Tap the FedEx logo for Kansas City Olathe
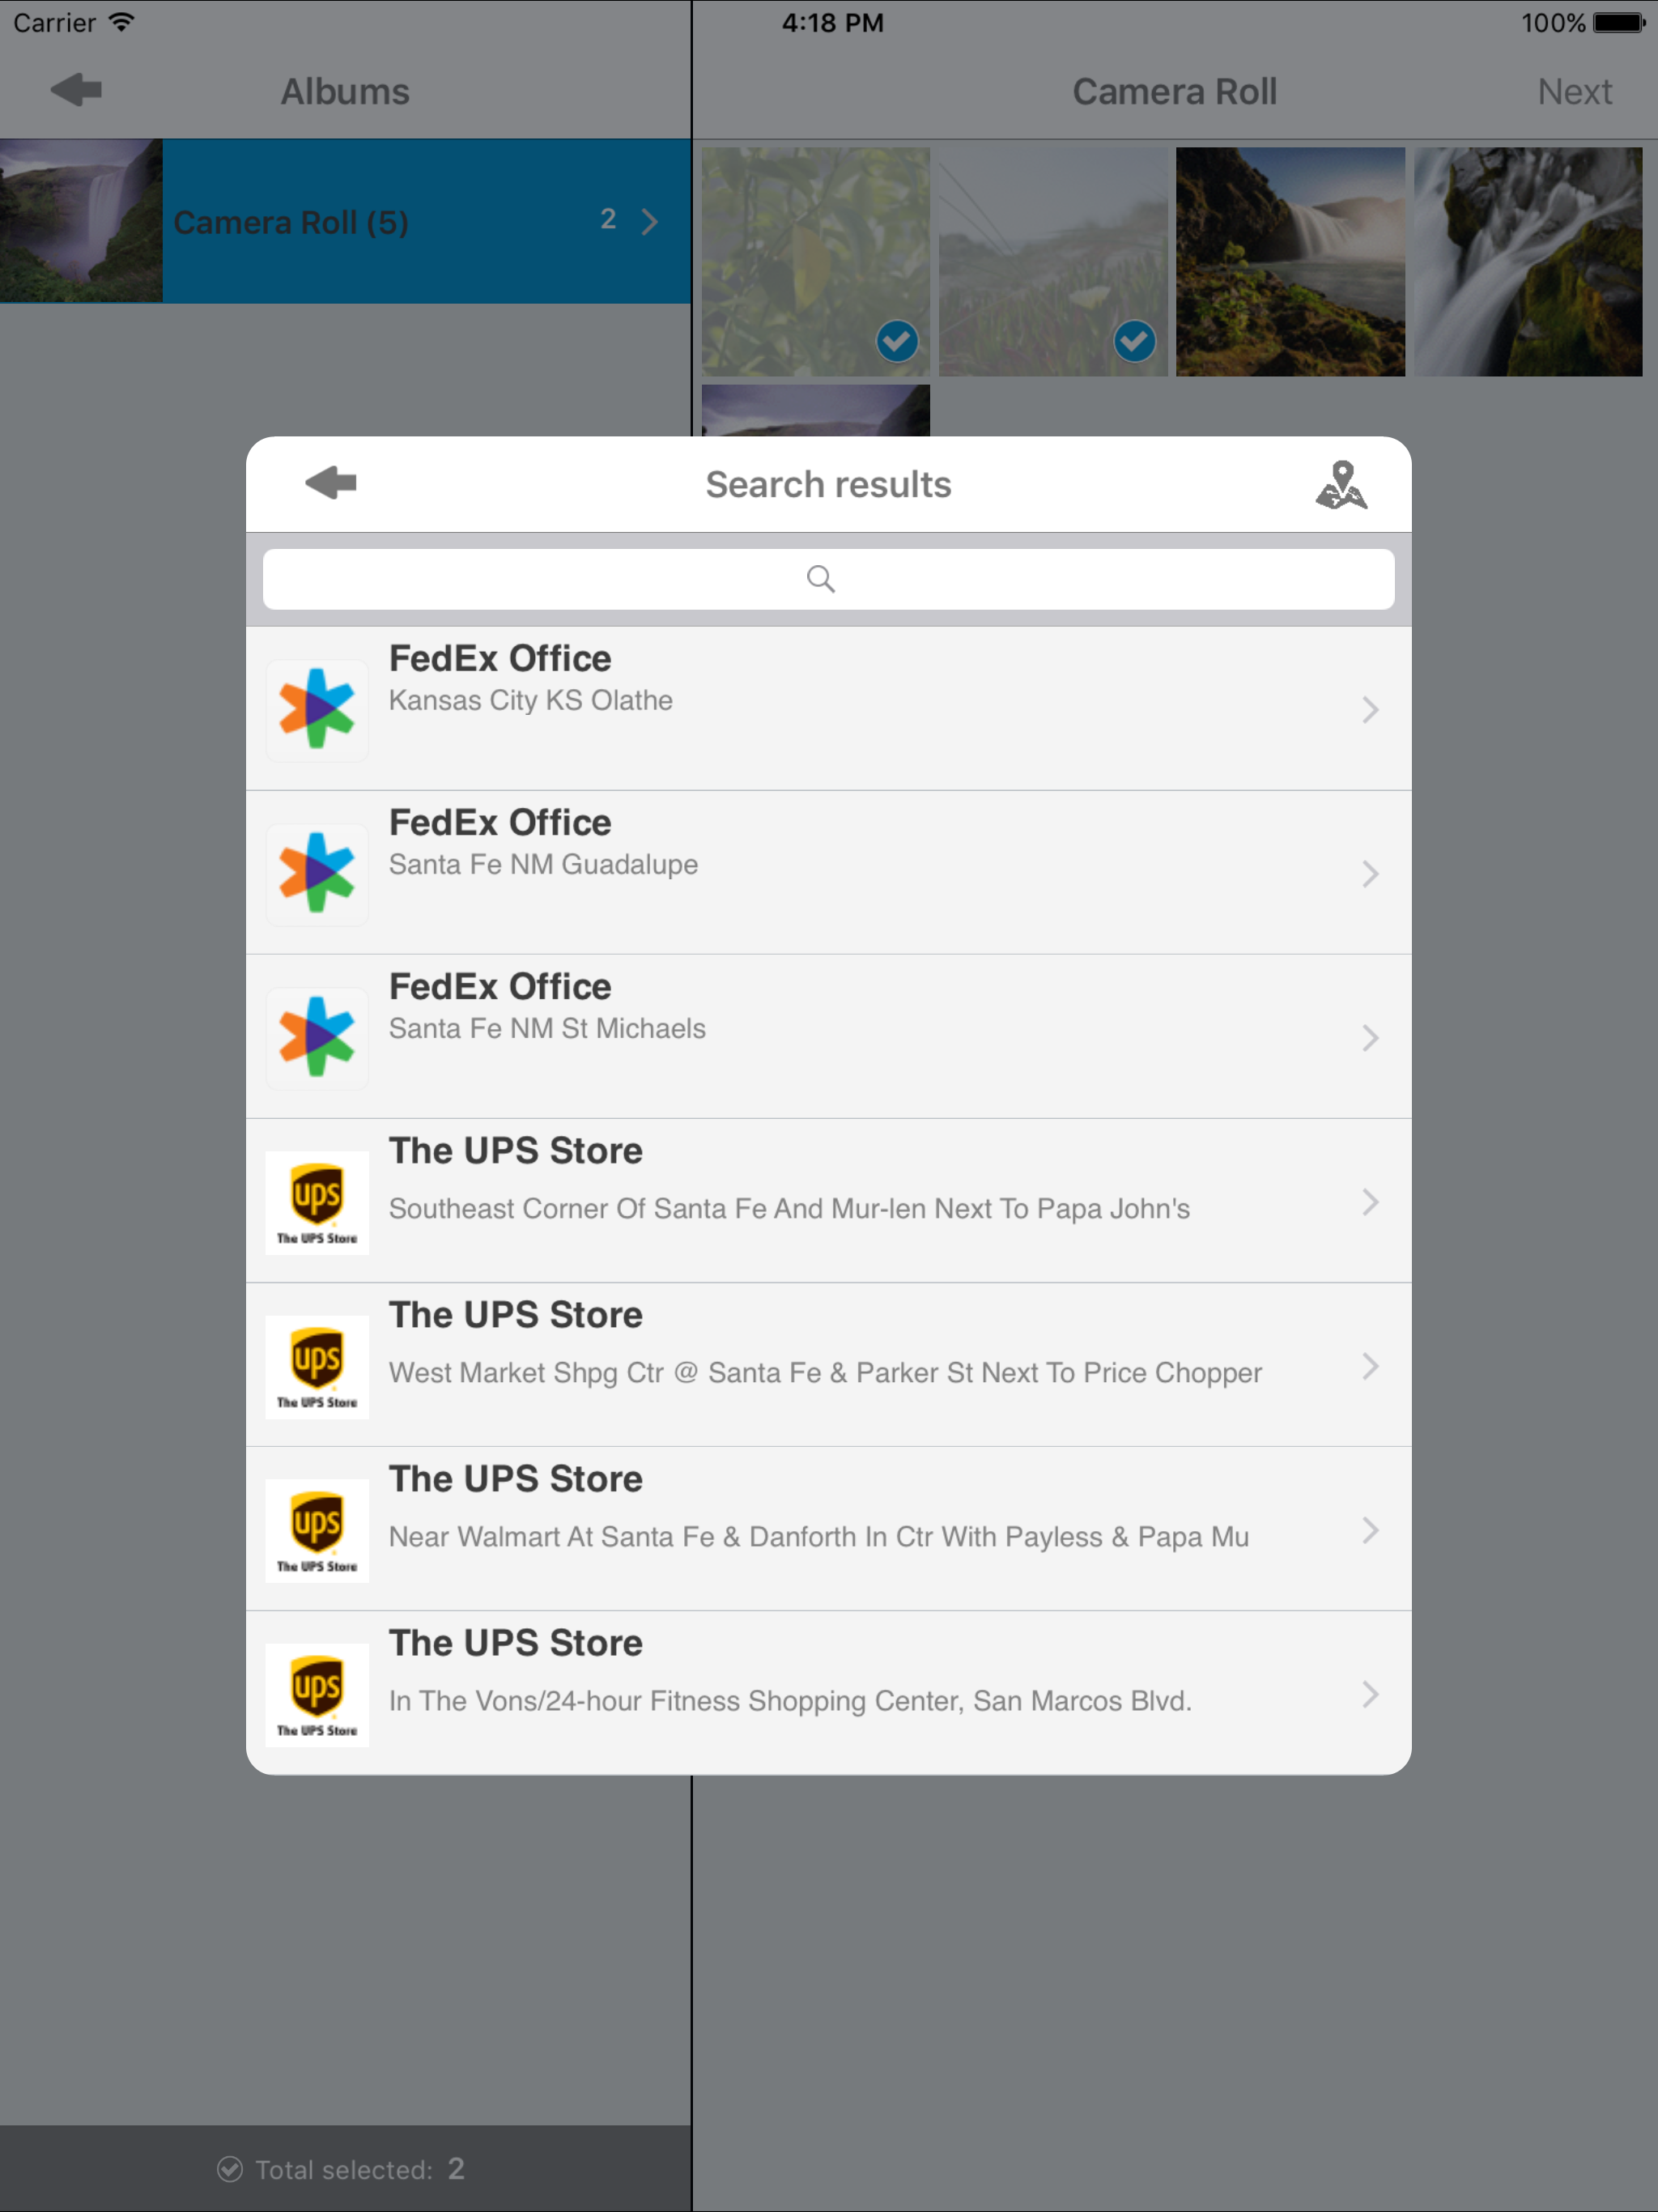 click(x=317, y=710)
